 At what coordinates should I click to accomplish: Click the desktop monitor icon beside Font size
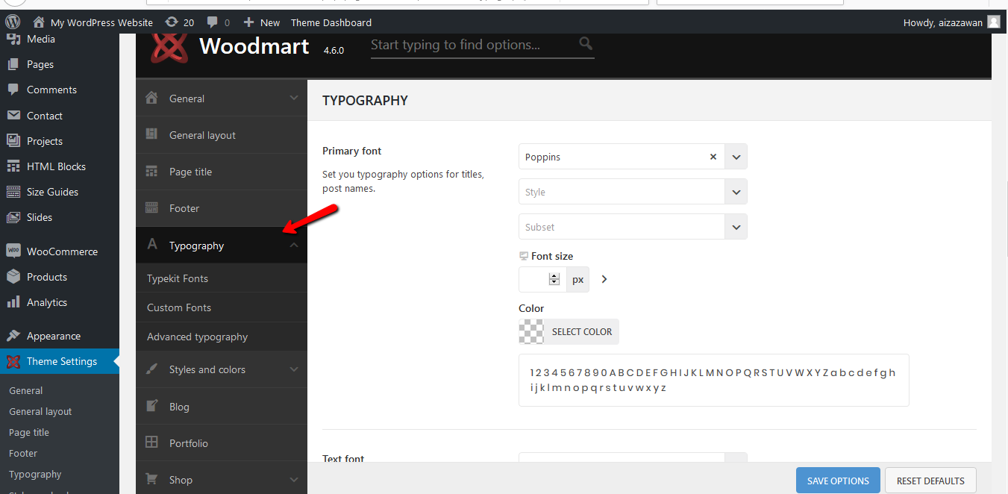coord(524,256)
